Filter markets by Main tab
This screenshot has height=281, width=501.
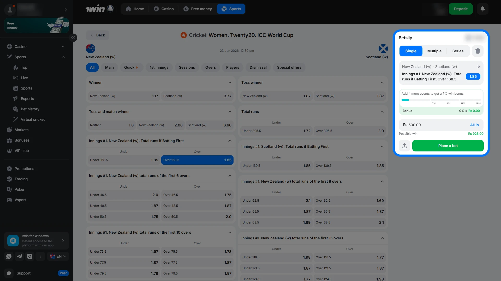(x=109, y=67)
